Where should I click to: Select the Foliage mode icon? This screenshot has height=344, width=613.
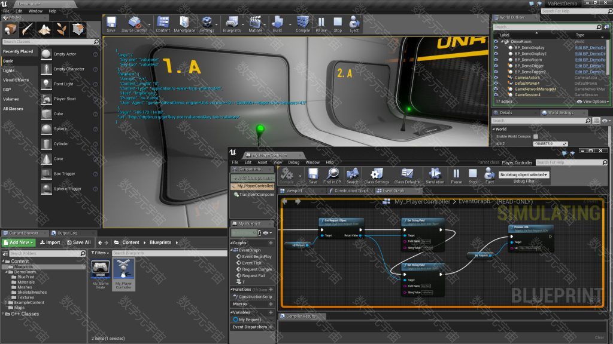62,29
